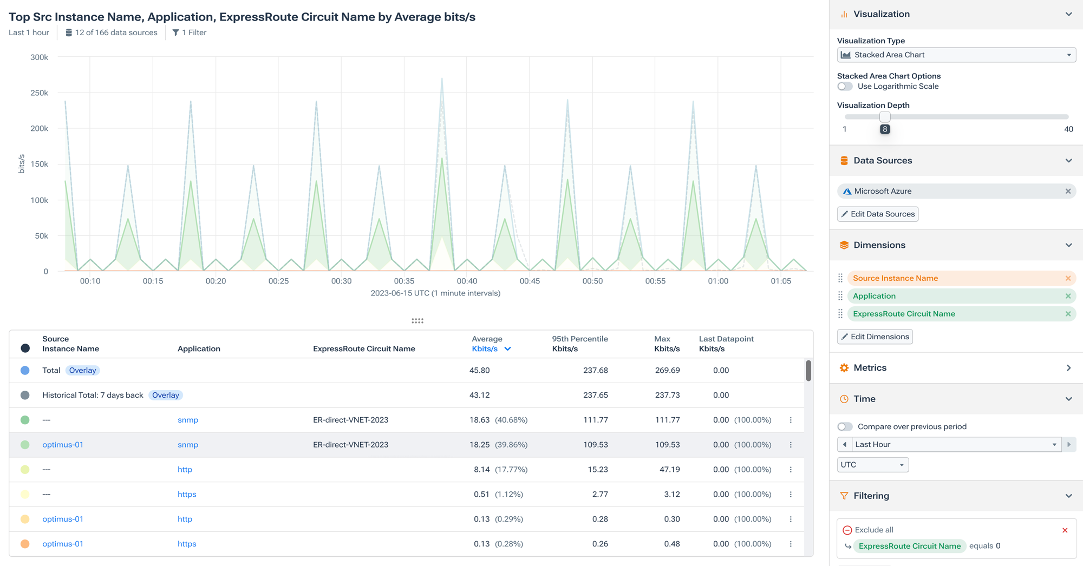Open the optimus-01 source link in the table
Viewport: 1083px width, 566px height.
(x=62, y=444)
